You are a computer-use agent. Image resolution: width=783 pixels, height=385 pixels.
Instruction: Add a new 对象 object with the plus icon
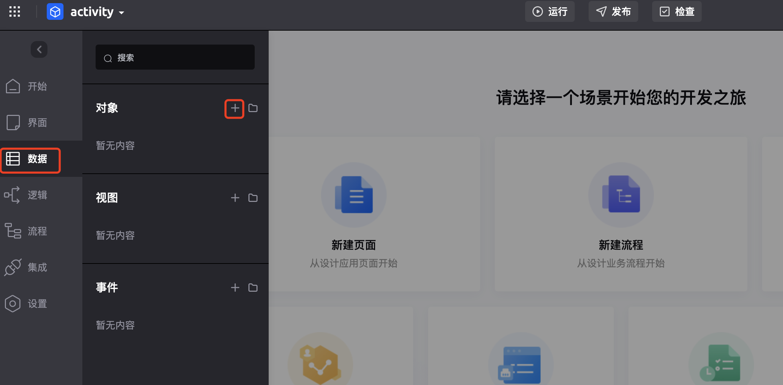click(x=234, y=108)
